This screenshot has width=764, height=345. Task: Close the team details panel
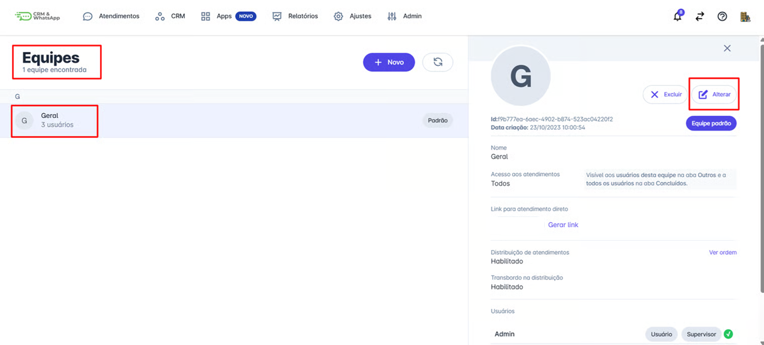point(727,48)
